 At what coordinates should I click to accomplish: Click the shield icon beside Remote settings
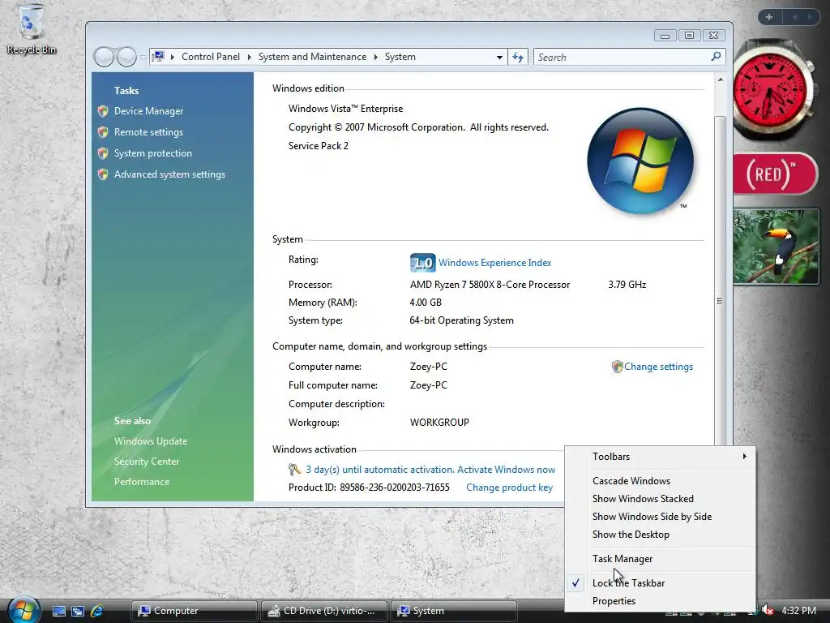click(103, 132)
